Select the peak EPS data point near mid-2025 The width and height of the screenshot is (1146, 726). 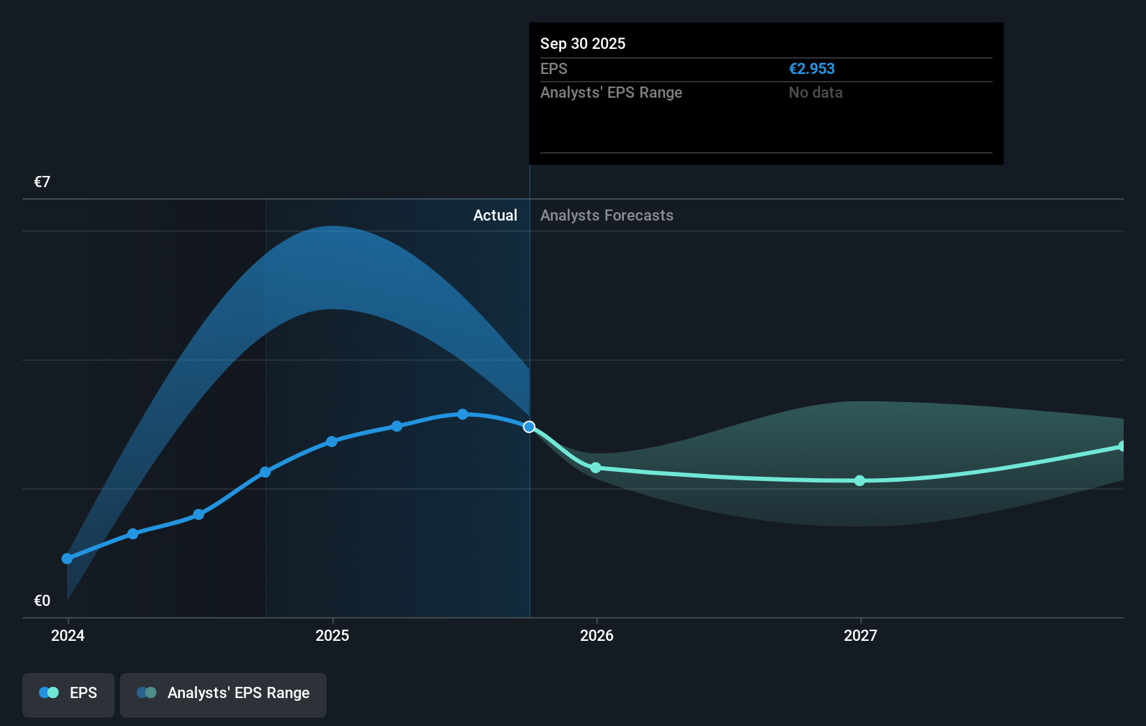(x=462, y=415)
